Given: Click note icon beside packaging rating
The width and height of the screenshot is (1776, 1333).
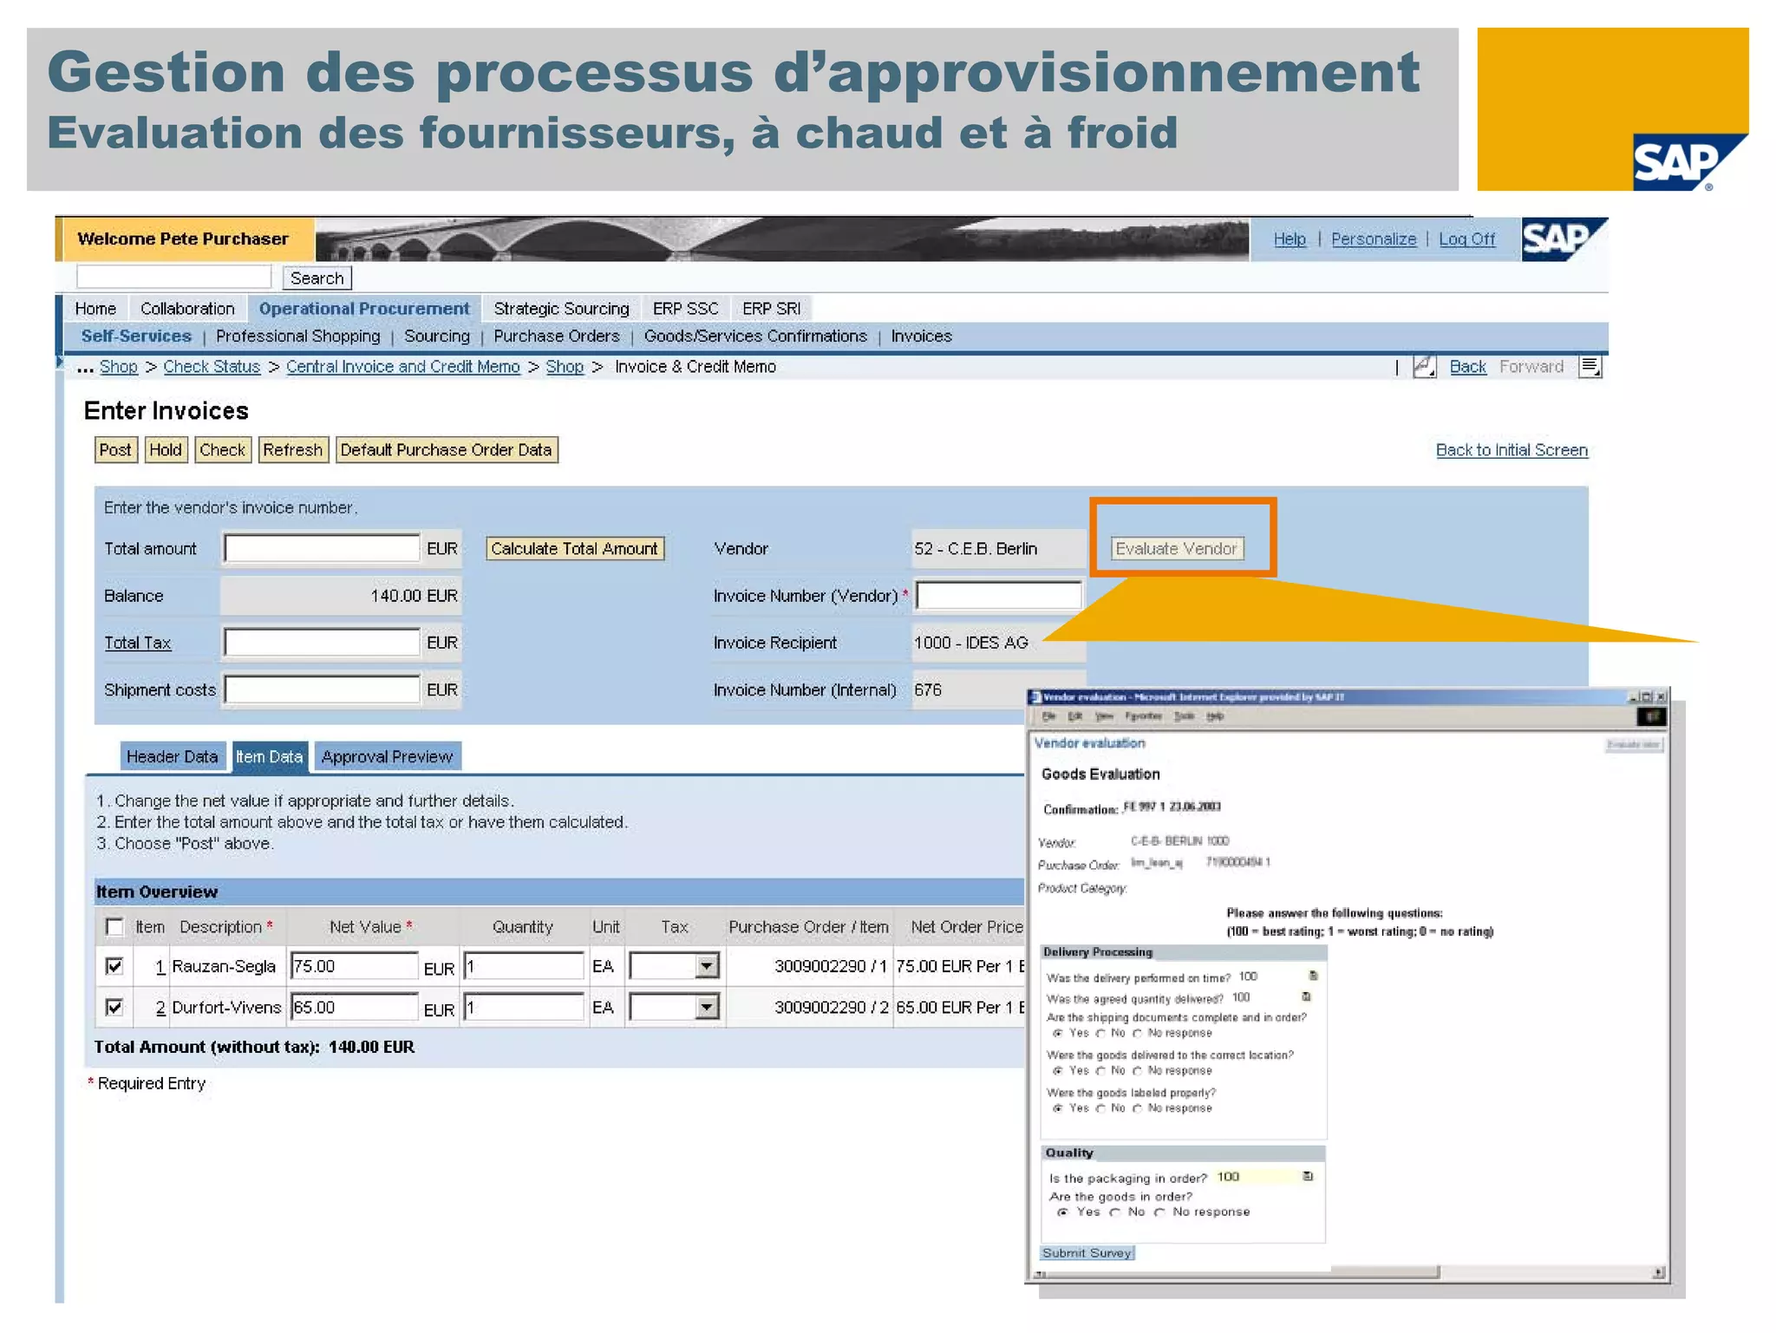Looking at the screenshot, I should click(x=1308, y=1177).
